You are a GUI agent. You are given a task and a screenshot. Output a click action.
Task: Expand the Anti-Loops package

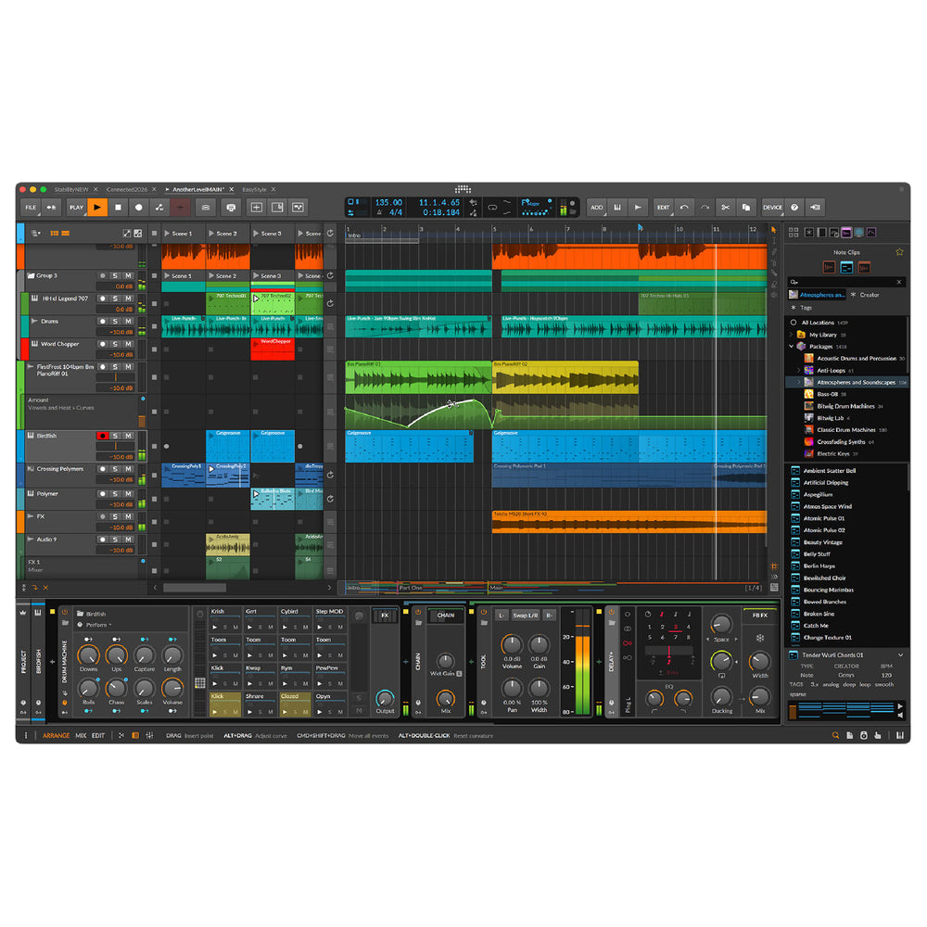click(799, 371)
